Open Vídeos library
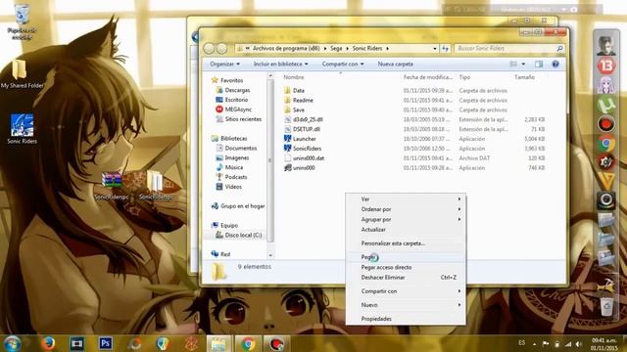The width and height of the screenshot is (627, 352). coord(233,187)
